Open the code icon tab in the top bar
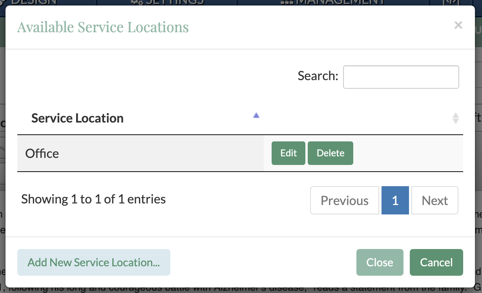The height and width of the screenshot is (293, 482). [448, 2]
